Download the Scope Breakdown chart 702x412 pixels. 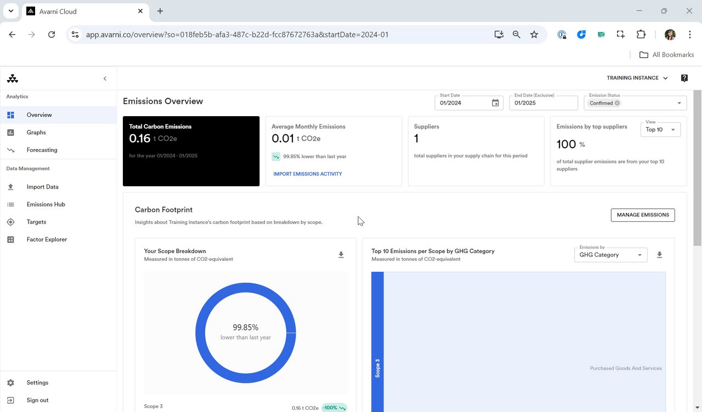pos(341,255)
